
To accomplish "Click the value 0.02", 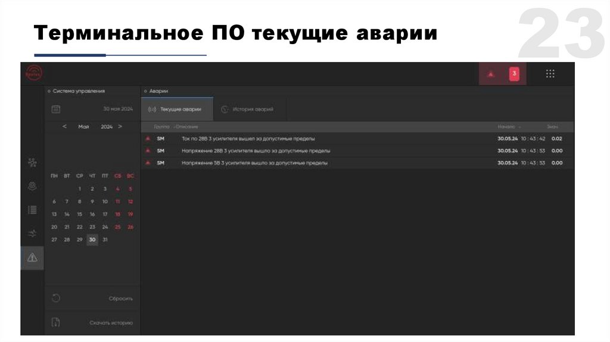I will [x=557, y=138].
